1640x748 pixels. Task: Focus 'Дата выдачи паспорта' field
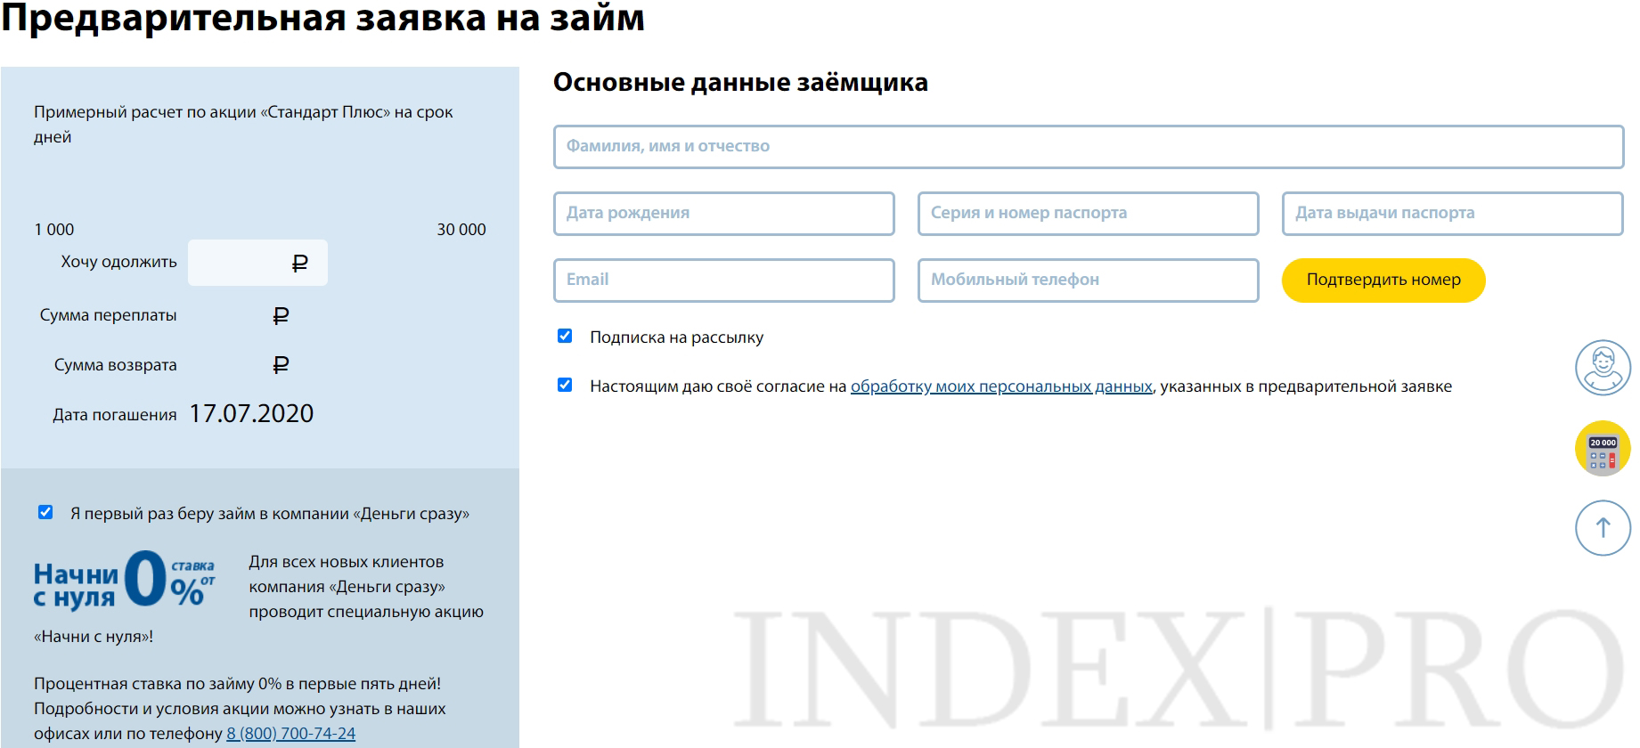pos(1453,213)
